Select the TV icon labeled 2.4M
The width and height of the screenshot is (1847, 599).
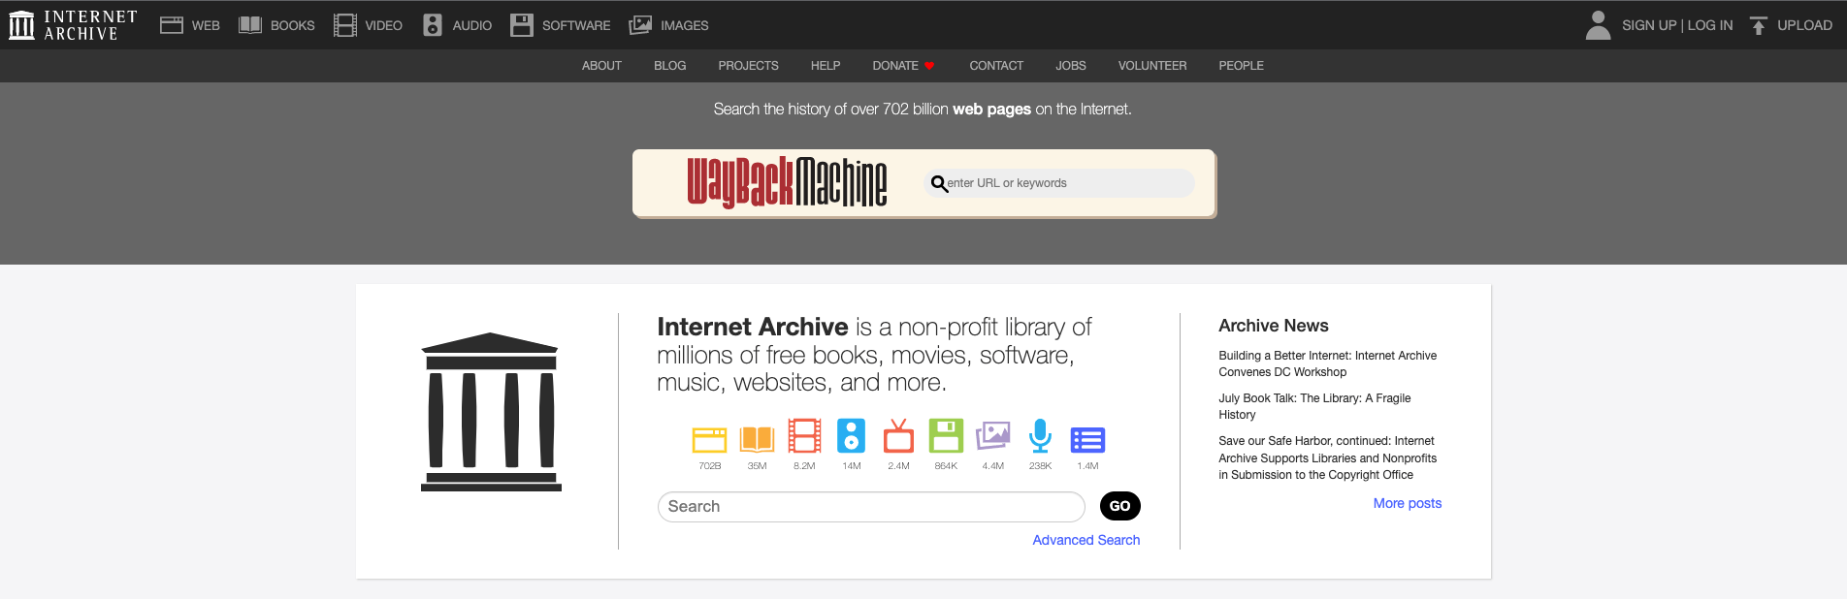point(898,436)
